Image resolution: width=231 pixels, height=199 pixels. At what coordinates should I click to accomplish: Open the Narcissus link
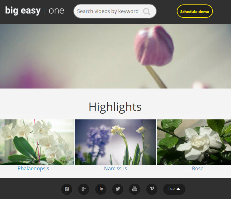(115, 168)
